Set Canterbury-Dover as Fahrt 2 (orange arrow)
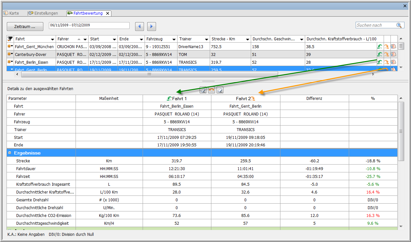411x242 pixels. click(387, 54)
